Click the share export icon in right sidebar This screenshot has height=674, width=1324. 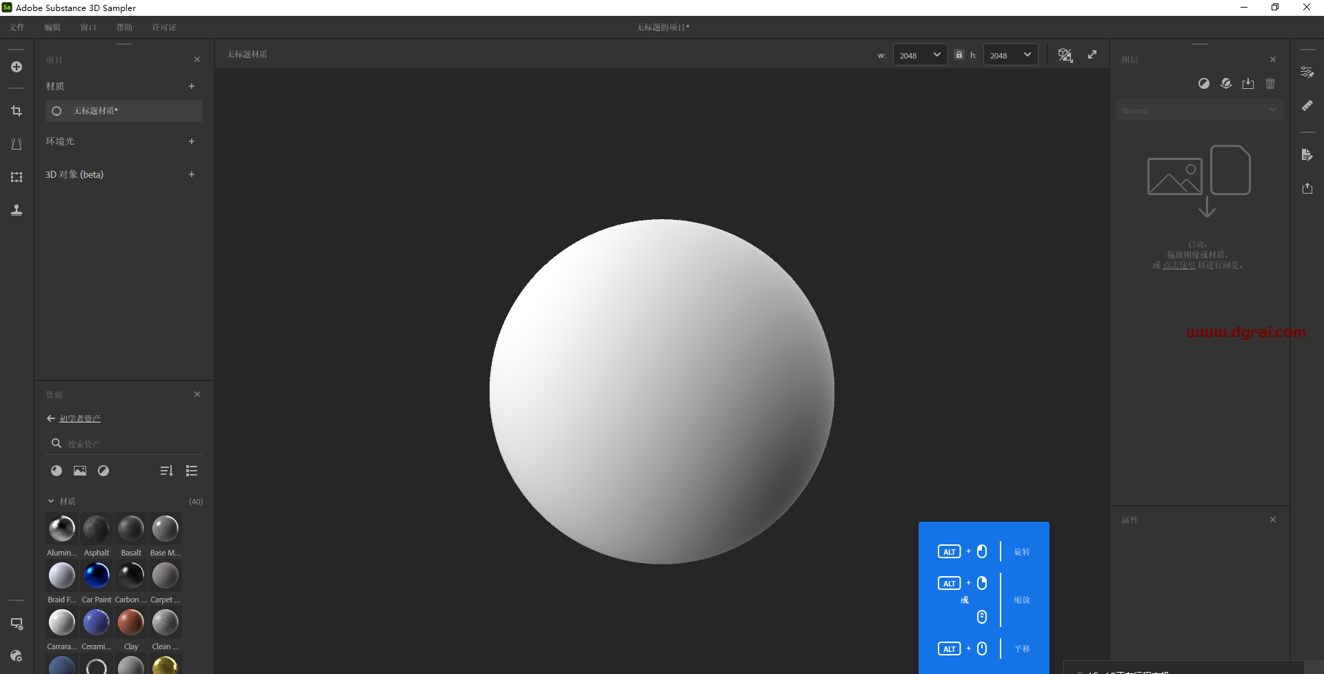1307,188
